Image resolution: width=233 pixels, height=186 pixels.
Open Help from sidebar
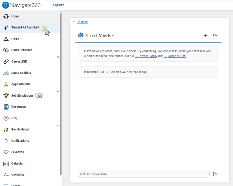point(30,118)
